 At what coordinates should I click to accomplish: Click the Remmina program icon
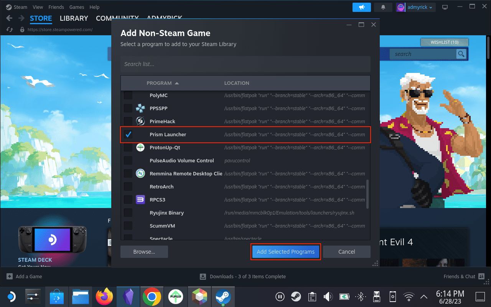click(x=140, y=173)
